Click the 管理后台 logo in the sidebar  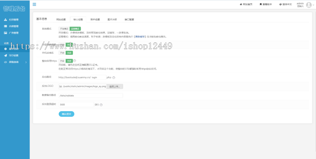[x=14, y=9]
